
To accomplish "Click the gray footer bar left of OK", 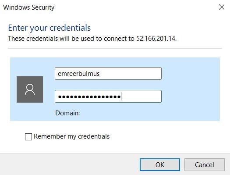I will click(70, 164).
